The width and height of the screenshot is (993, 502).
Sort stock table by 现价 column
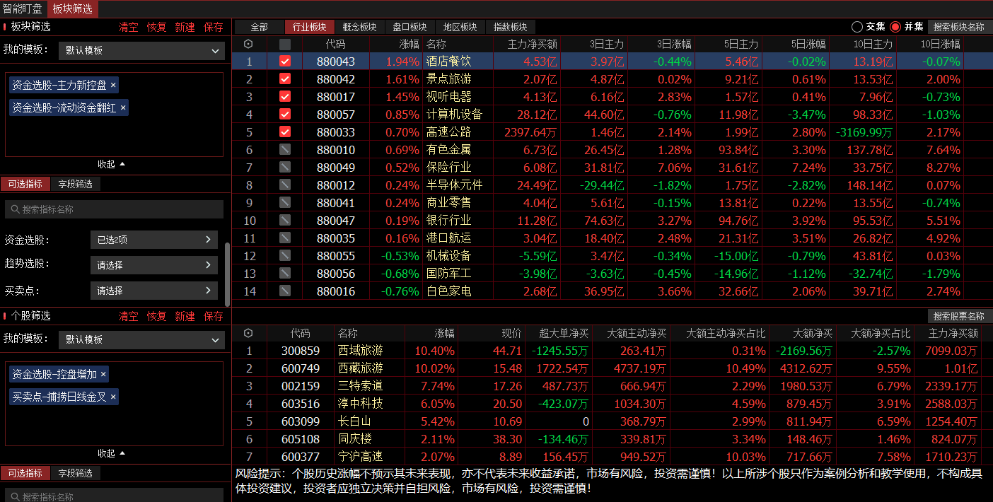pos(511,333)
